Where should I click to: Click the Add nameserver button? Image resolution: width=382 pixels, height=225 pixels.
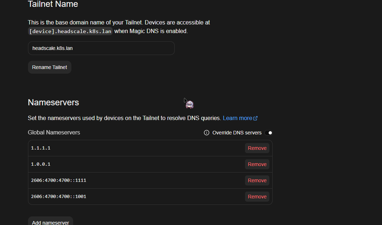click(50, 222)
